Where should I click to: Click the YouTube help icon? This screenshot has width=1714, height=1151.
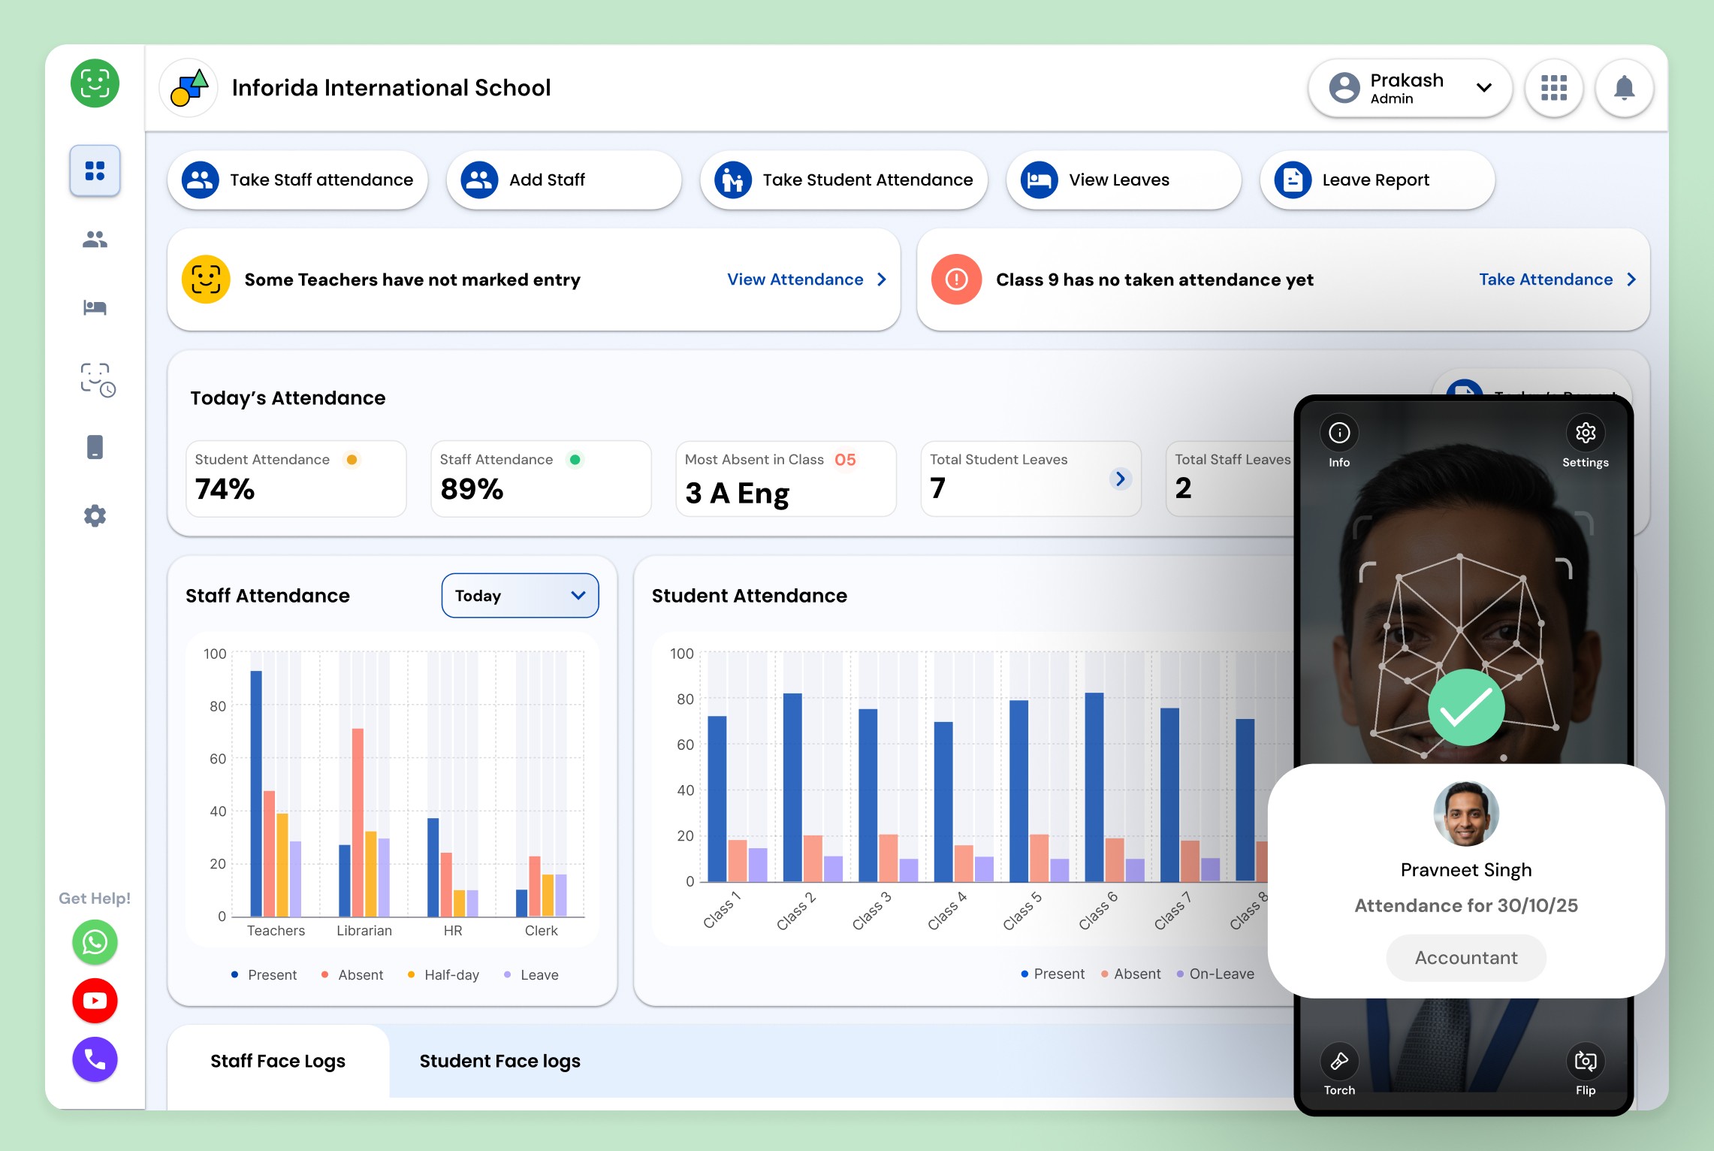pos(95,1000)
